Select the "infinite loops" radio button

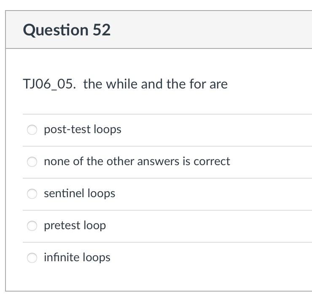tap(32, 258)
